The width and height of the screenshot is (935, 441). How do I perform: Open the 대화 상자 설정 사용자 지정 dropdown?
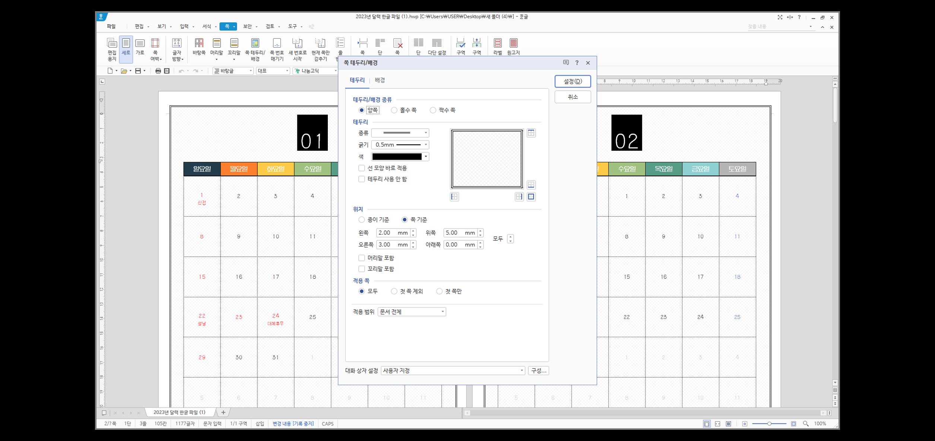[x=453, y=371]
